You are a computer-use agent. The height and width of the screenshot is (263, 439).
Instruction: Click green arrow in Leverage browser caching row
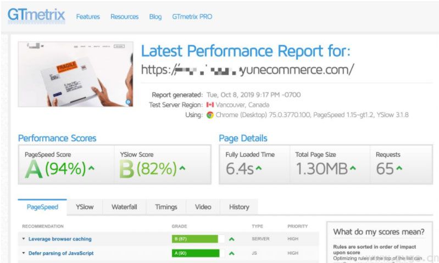click(x=232, y=239)
